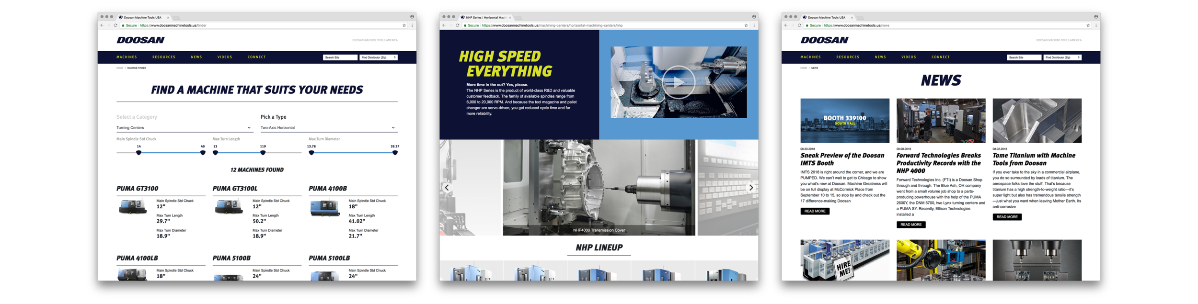Open Tame Titanium article image
Viewport: 1198px width, 304px height.
[1037, 121]
